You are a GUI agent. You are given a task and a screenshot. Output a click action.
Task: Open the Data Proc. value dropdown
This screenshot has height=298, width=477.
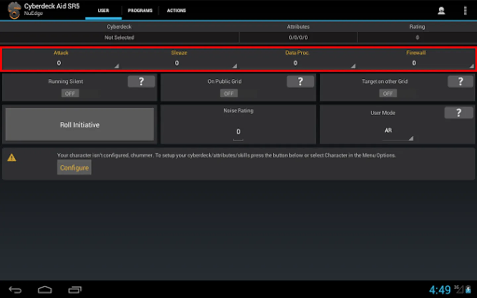pyautogui.click(x=297, y=63)
